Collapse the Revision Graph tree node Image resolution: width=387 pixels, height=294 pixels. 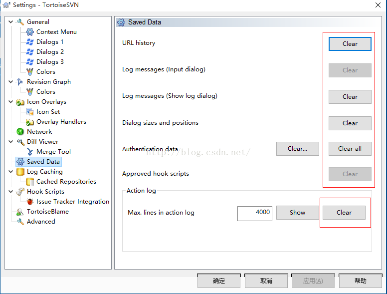pyautogui.click(x=10, y=82)
